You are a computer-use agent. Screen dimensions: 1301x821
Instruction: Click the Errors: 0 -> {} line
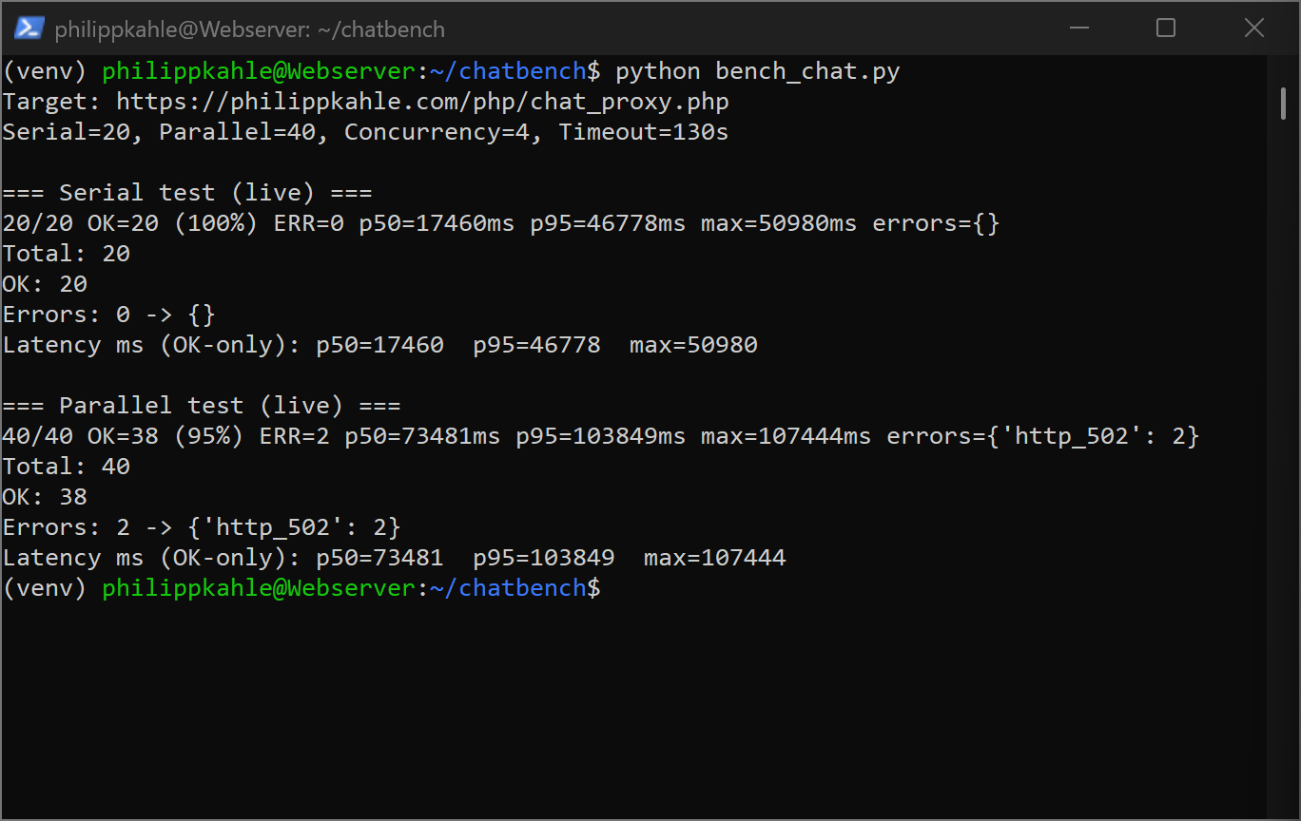108,315
